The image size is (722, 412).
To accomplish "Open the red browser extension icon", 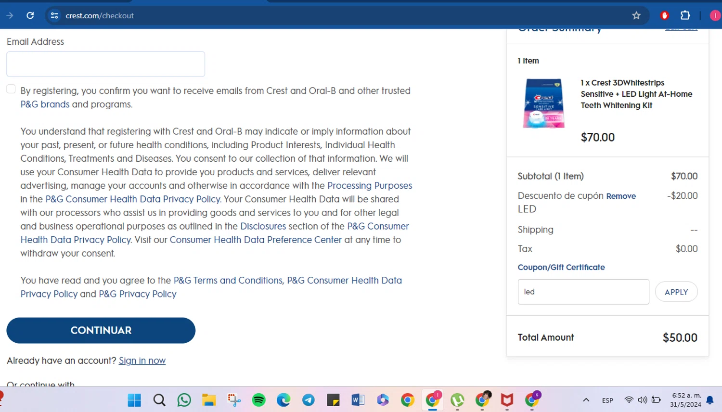I will point(665,15).
